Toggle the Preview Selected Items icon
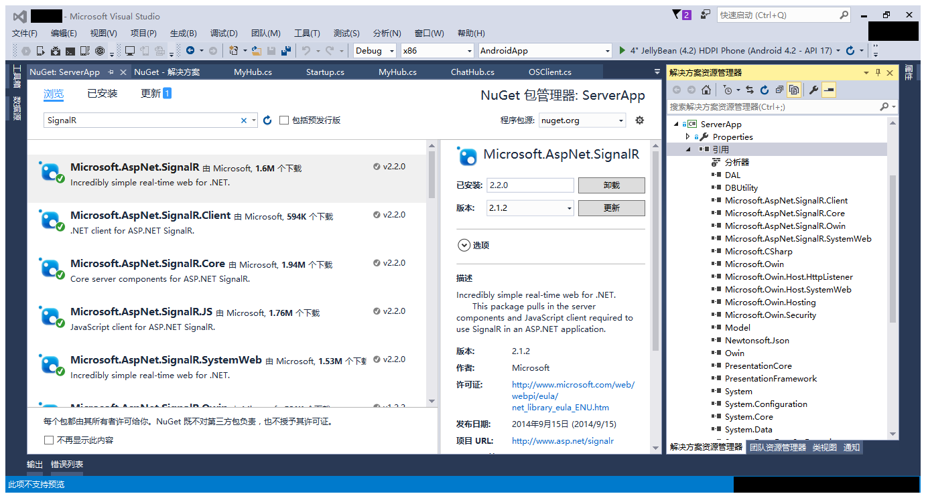The width and height of the screenshot is (926, 498). pyautogui.click(x=829, y=90)
